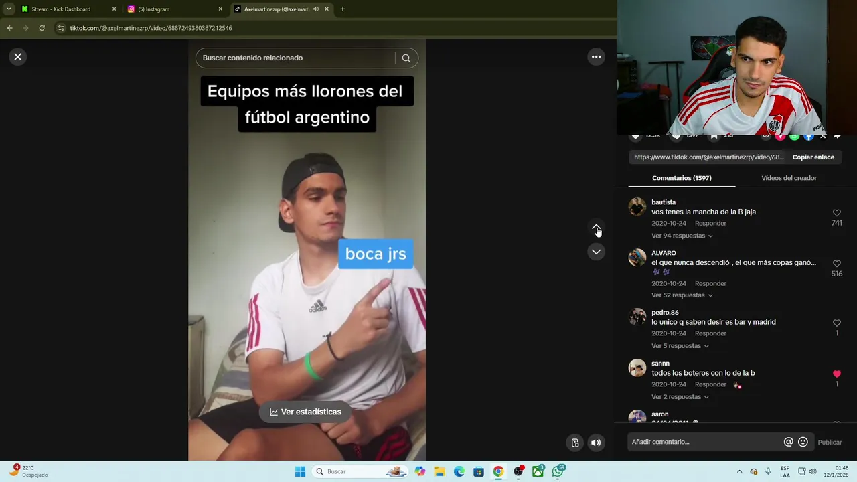Open Copilot from taskbar
The image size is (857, 482).
coord(420,471)
